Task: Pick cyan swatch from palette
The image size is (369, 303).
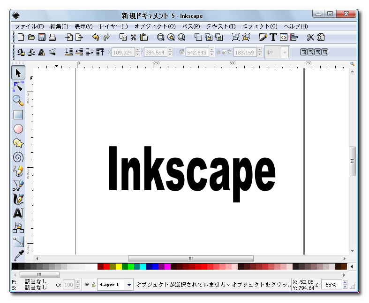Action: coord(143,267)
